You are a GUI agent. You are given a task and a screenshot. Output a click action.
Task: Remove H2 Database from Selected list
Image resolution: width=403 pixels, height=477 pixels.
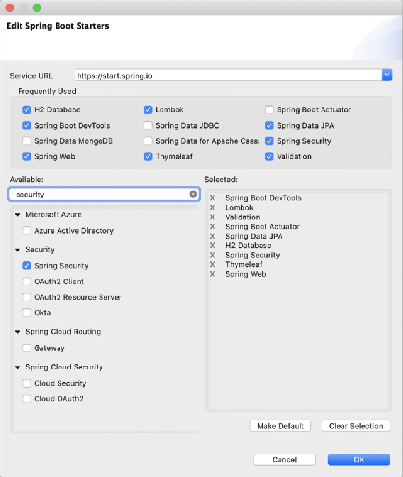(212, 245)
